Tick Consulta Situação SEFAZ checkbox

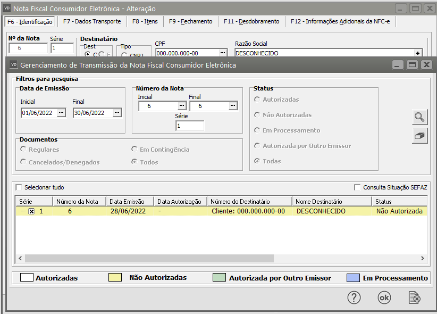click(x=357, y=187)
